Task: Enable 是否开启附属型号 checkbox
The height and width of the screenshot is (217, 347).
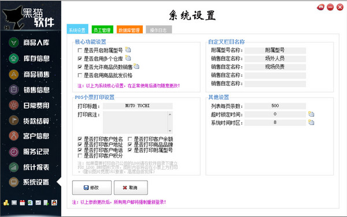Action: coord(80,50)
